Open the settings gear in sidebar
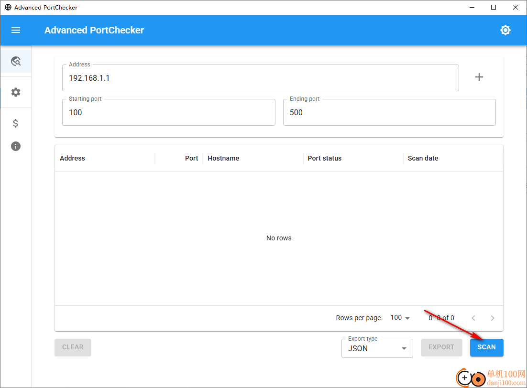The height and width of the screenshot is (388, 527). click(16, 92)
